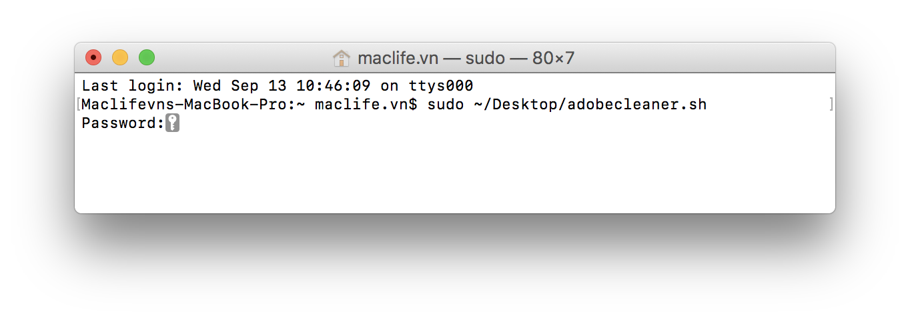The width and height of the screenshot is (910, 320).
Task: Click the hostname Maclifevns-MacBook-Pro in prompt
Action: [185, 105]
